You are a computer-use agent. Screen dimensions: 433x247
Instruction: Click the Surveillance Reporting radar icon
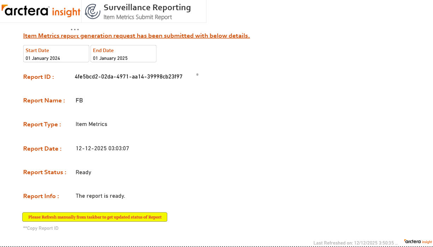click(x=93, y=11)
